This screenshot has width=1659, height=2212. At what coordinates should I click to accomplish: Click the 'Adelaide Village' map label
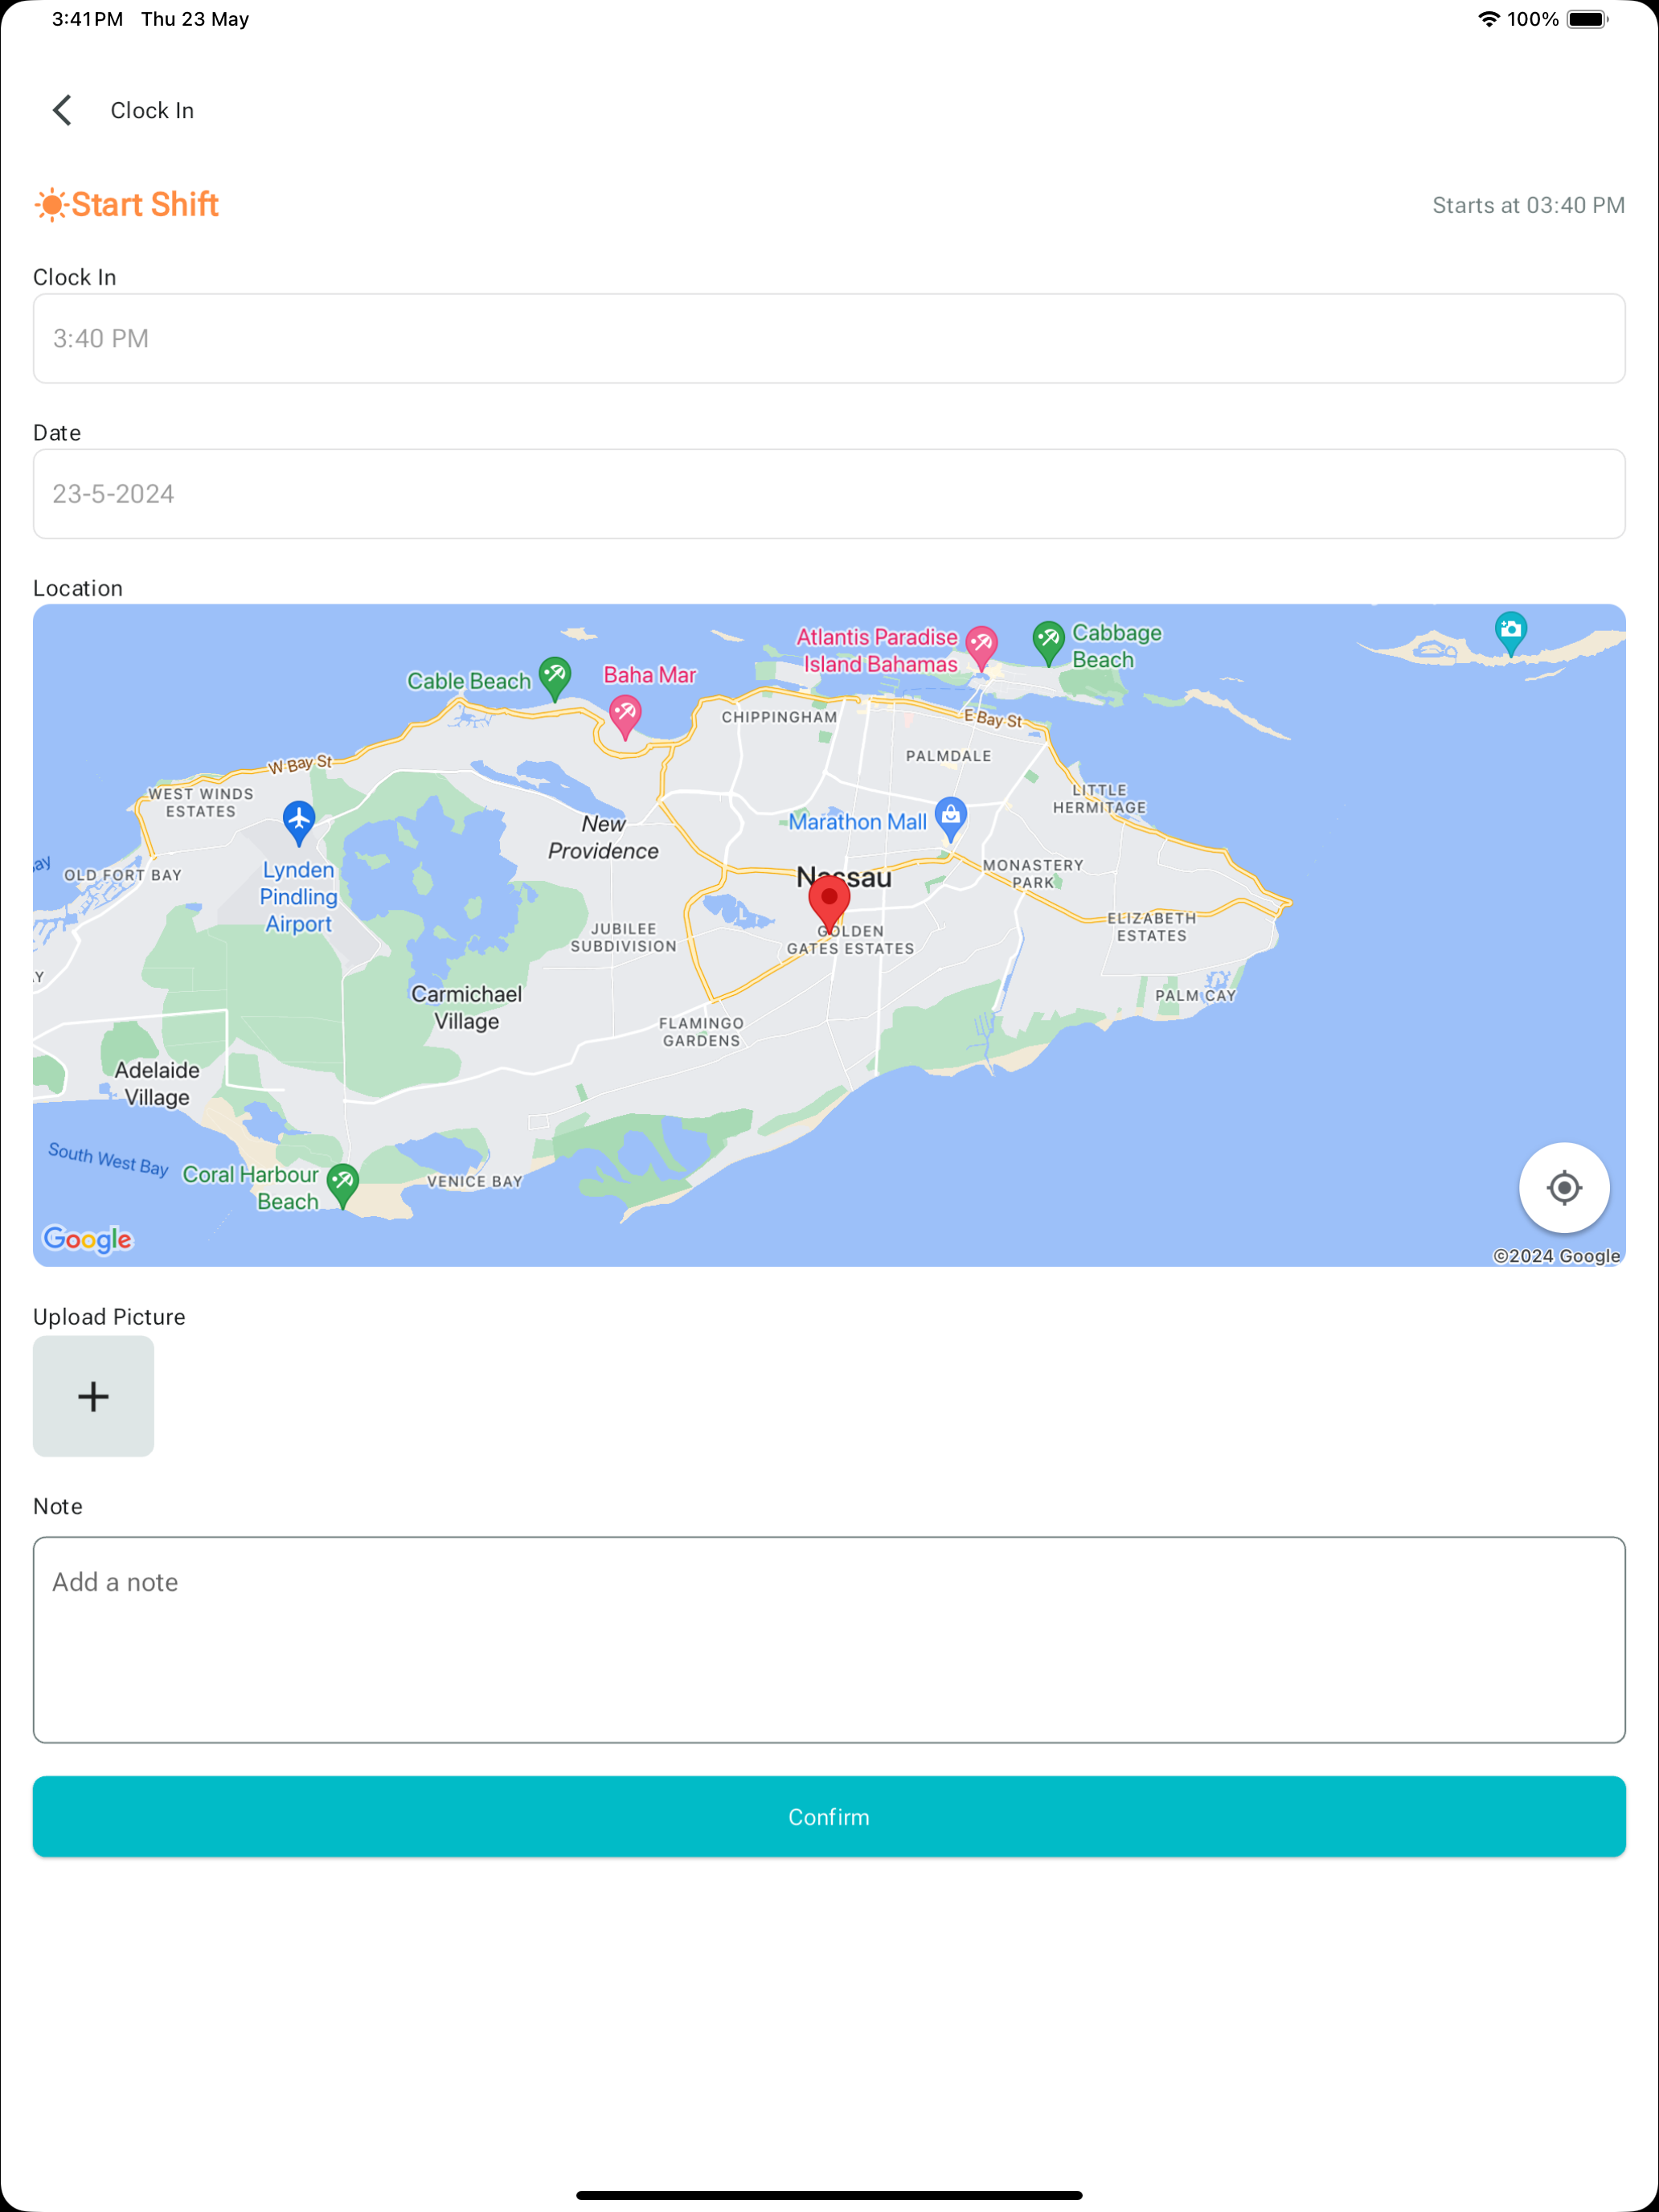(x=156, y=1083)
